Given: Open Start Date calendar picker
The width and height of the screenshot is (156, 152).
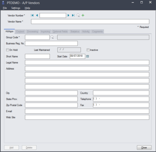Looking at the screenshot, I should (87, 56).
